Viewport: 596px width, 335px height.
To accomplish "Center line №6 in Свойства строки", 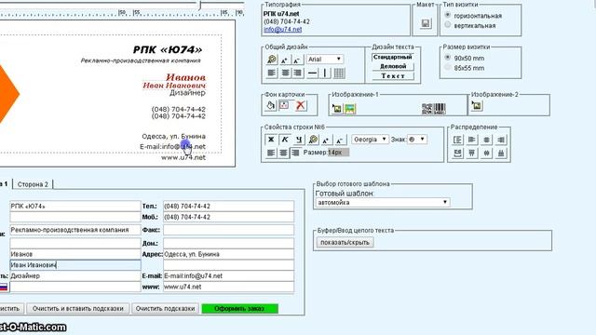I will coord(283,153).
